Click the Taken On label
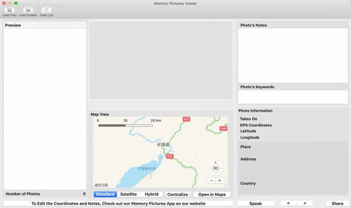 click(248, 119)
